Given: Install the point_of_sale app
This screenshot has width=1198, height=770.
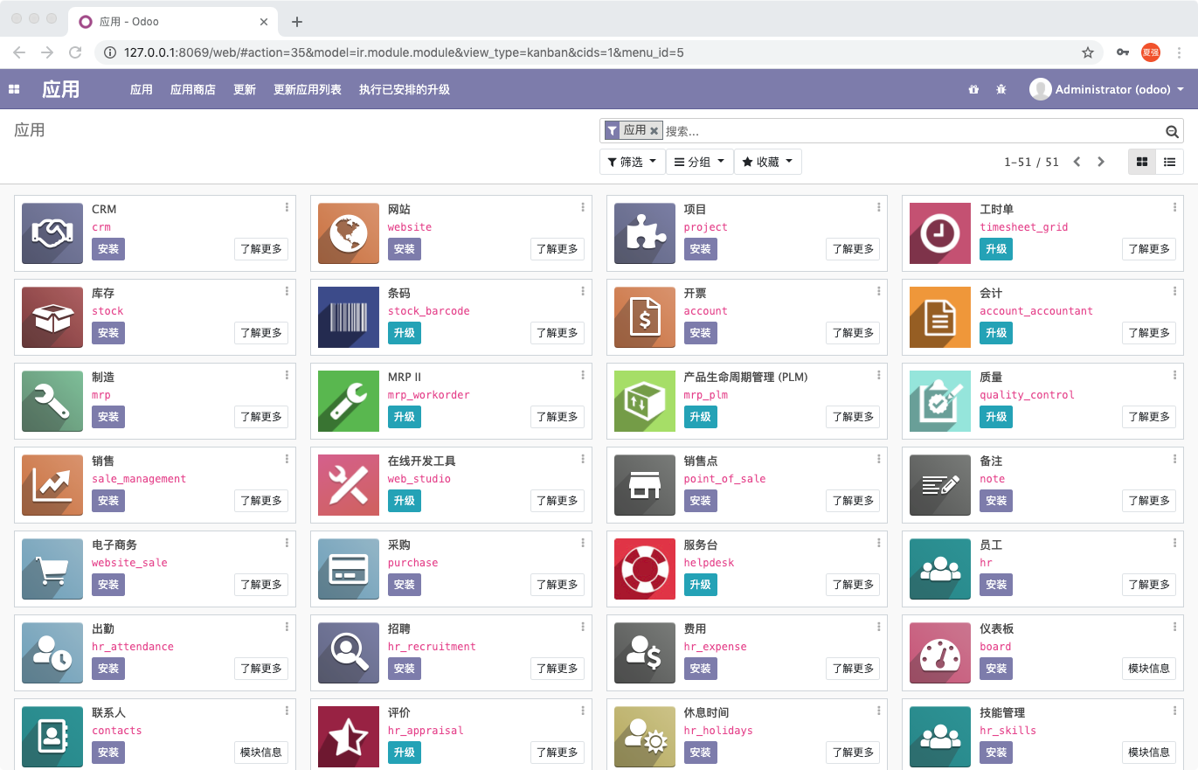Looking at the screenshot, I should tap(700, 501).
